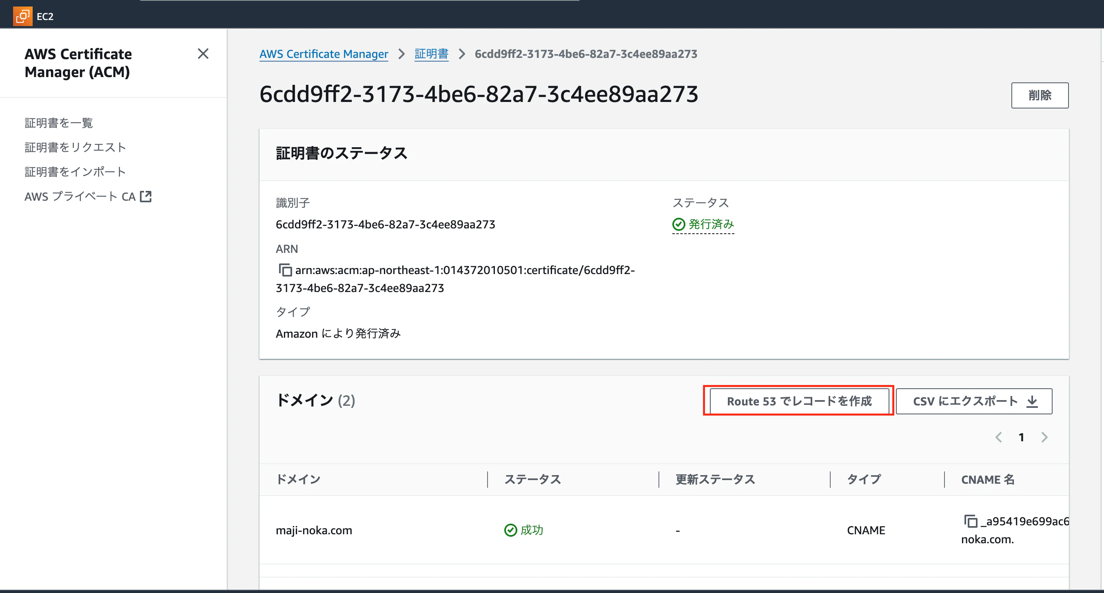Click the タイプ column header in the table
This screenshot has width=1104, height=593.
(864, 479)
